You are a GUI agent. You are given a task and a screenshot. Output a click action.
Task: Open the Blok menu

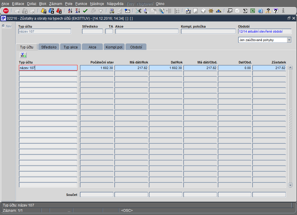tap(43, 4)
